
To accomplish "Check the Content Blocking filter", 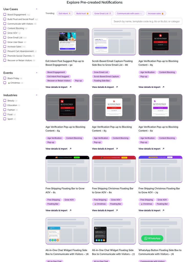I will 5,28.
